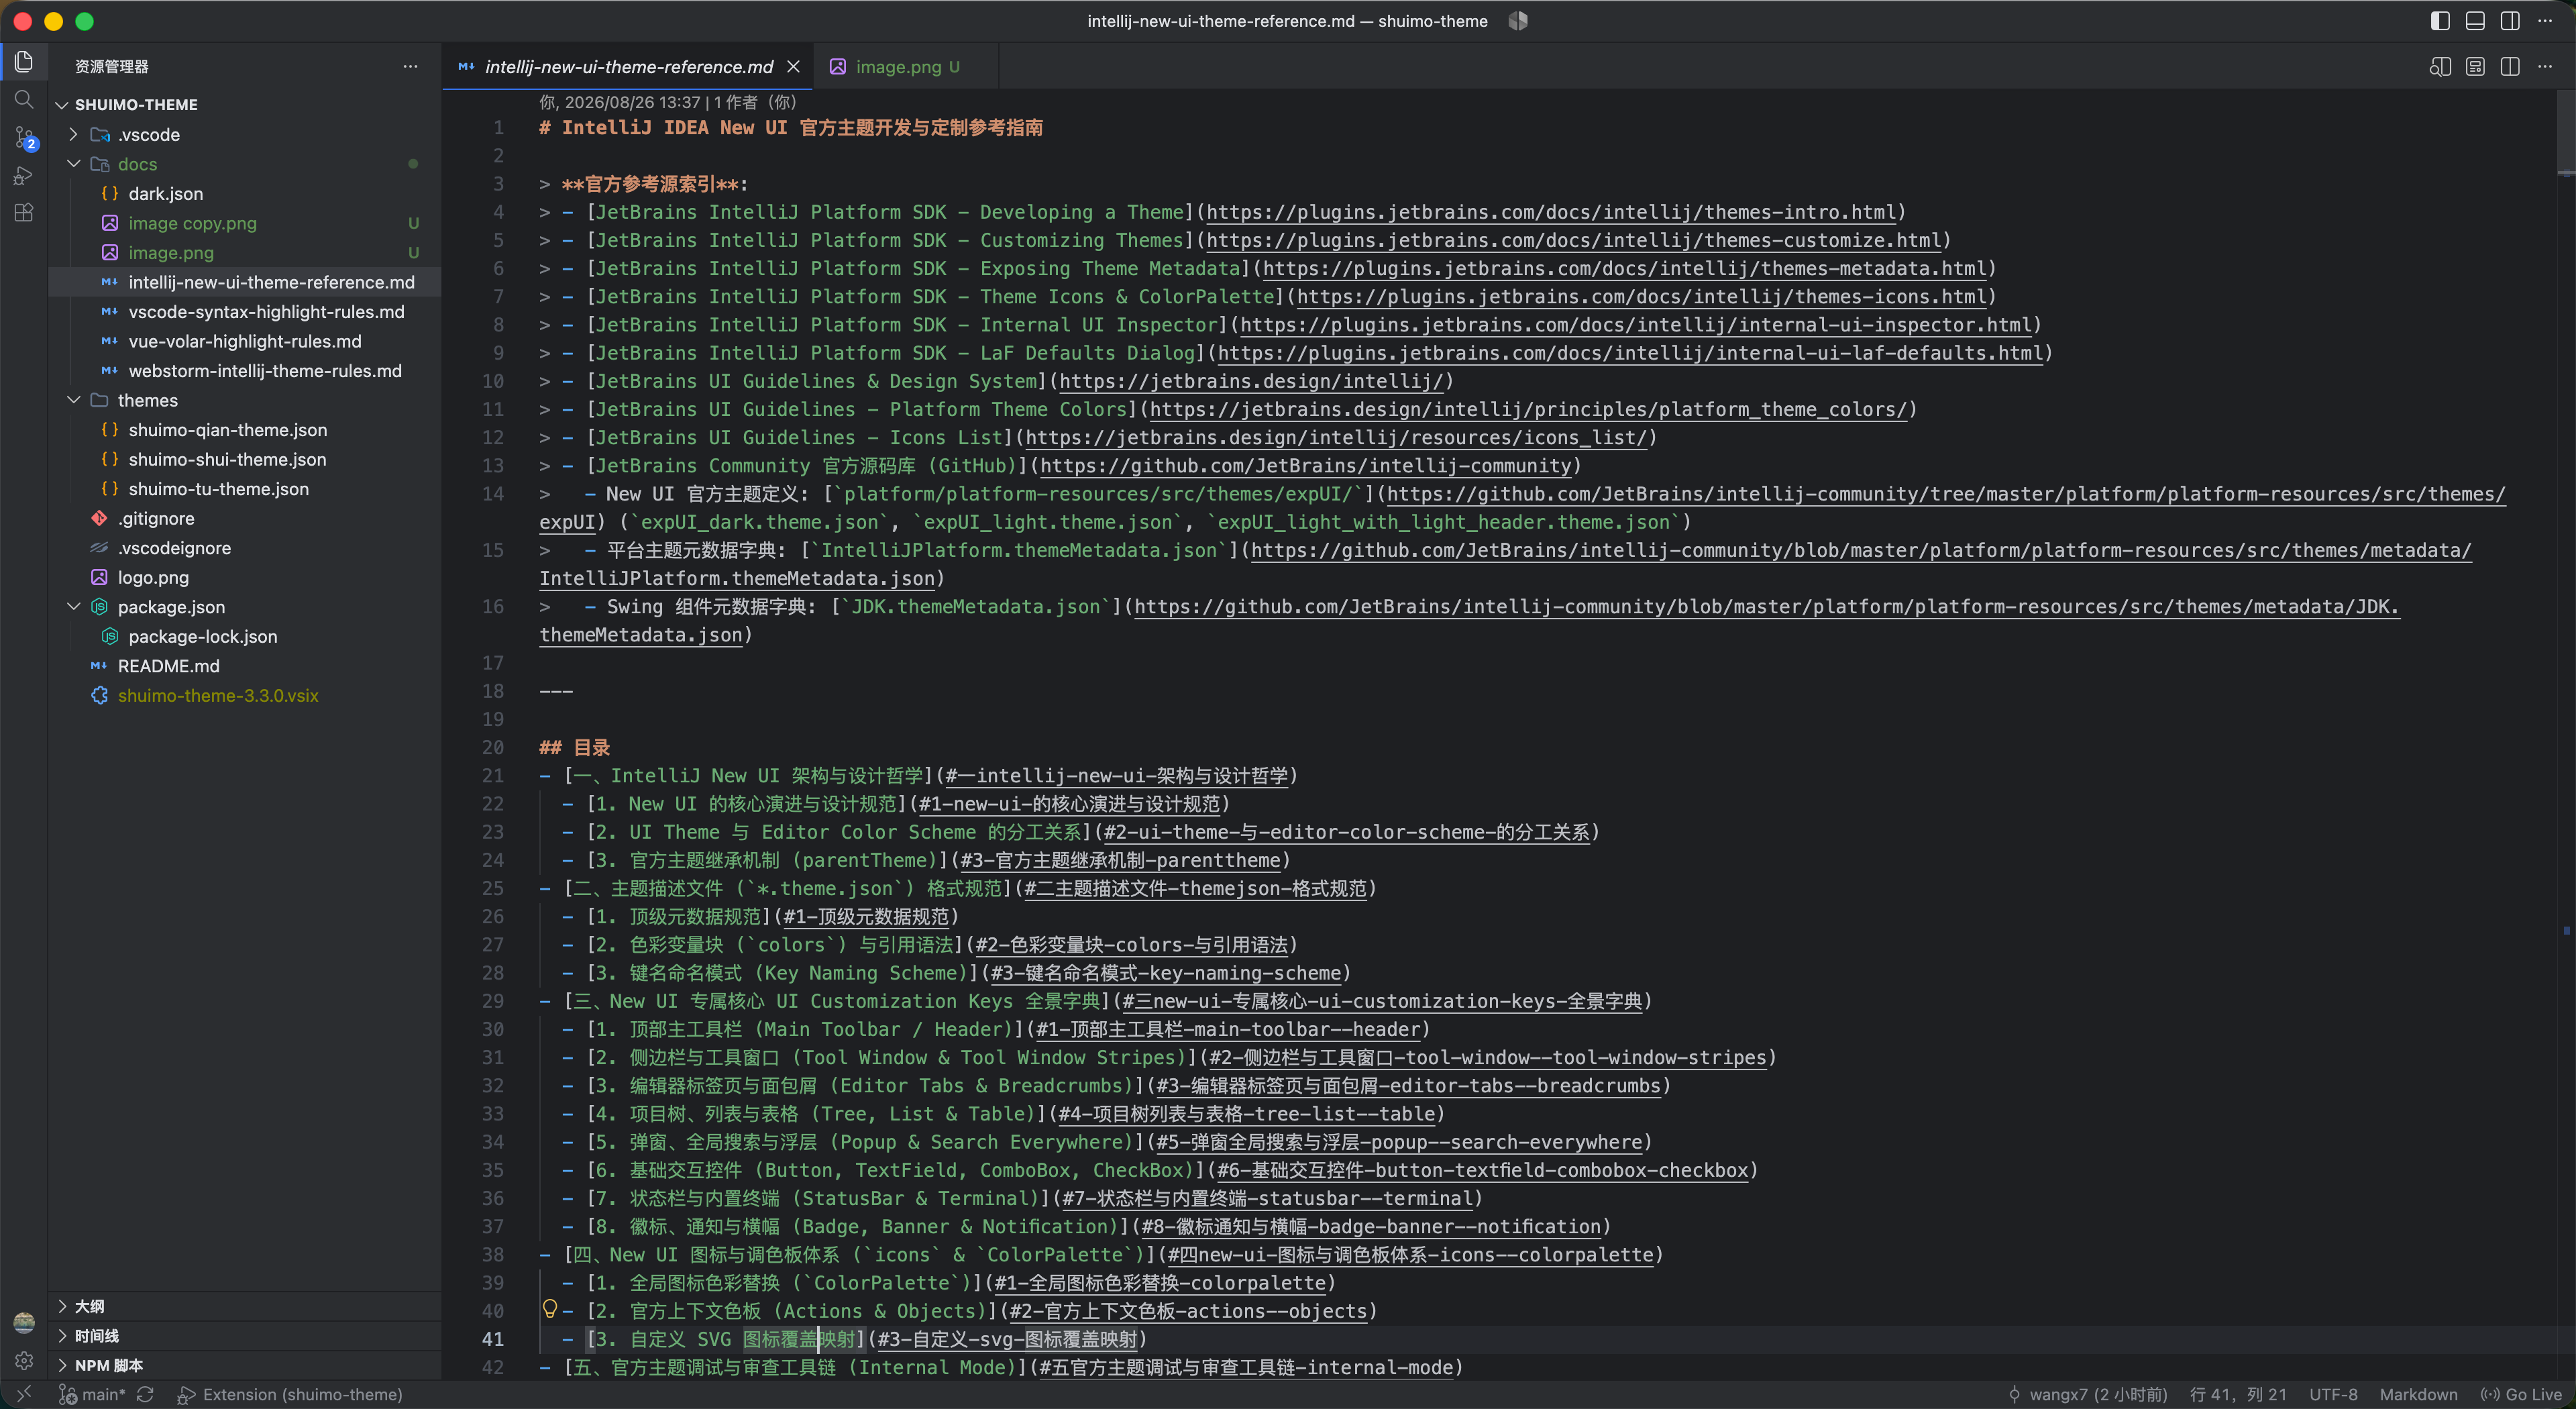Click the git blame wangx7 status item
2576x1409 pixels.
pos(2088,1394)
